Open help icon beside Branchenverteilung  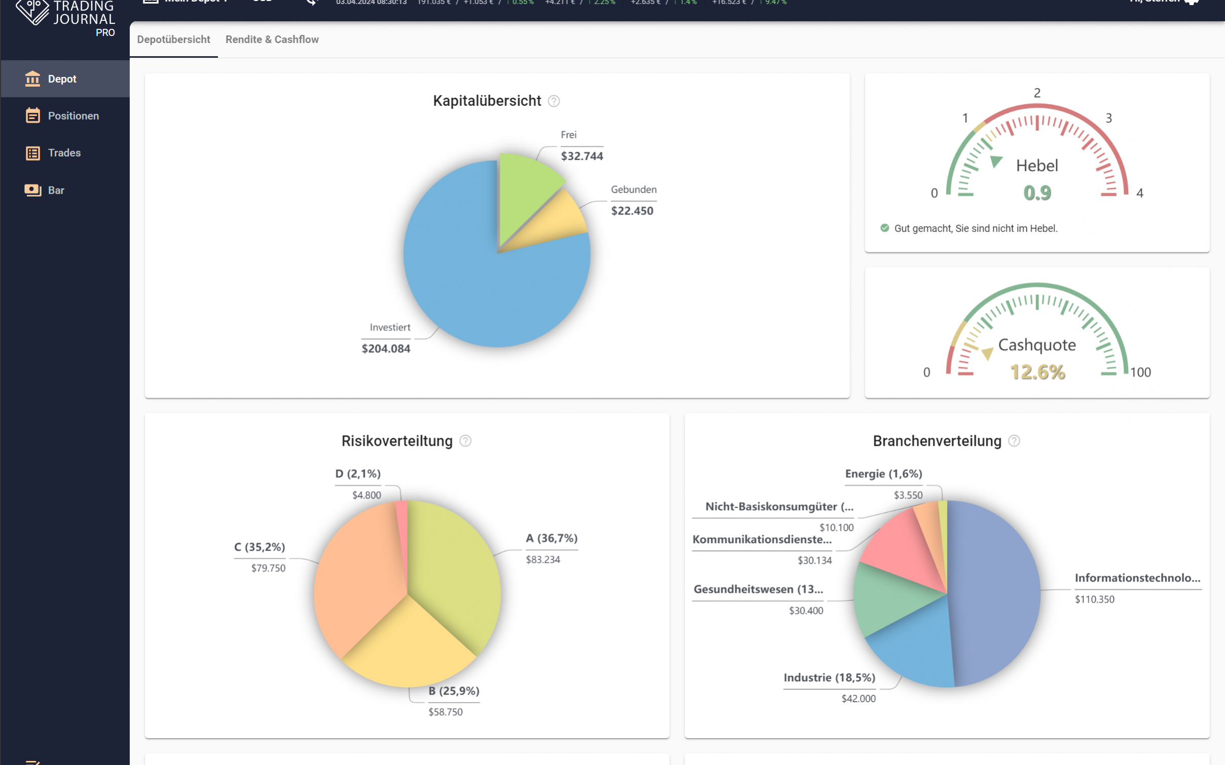(1014, 441)
